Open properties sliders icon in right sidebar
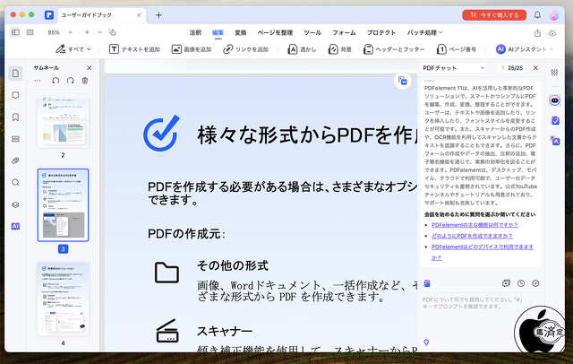This screenshot has width=573, height=364. point(554,73)
